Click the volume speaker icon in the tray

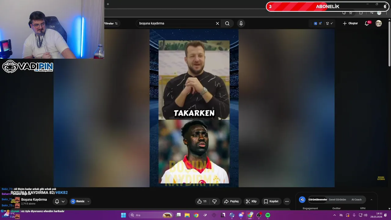point(366,215)
